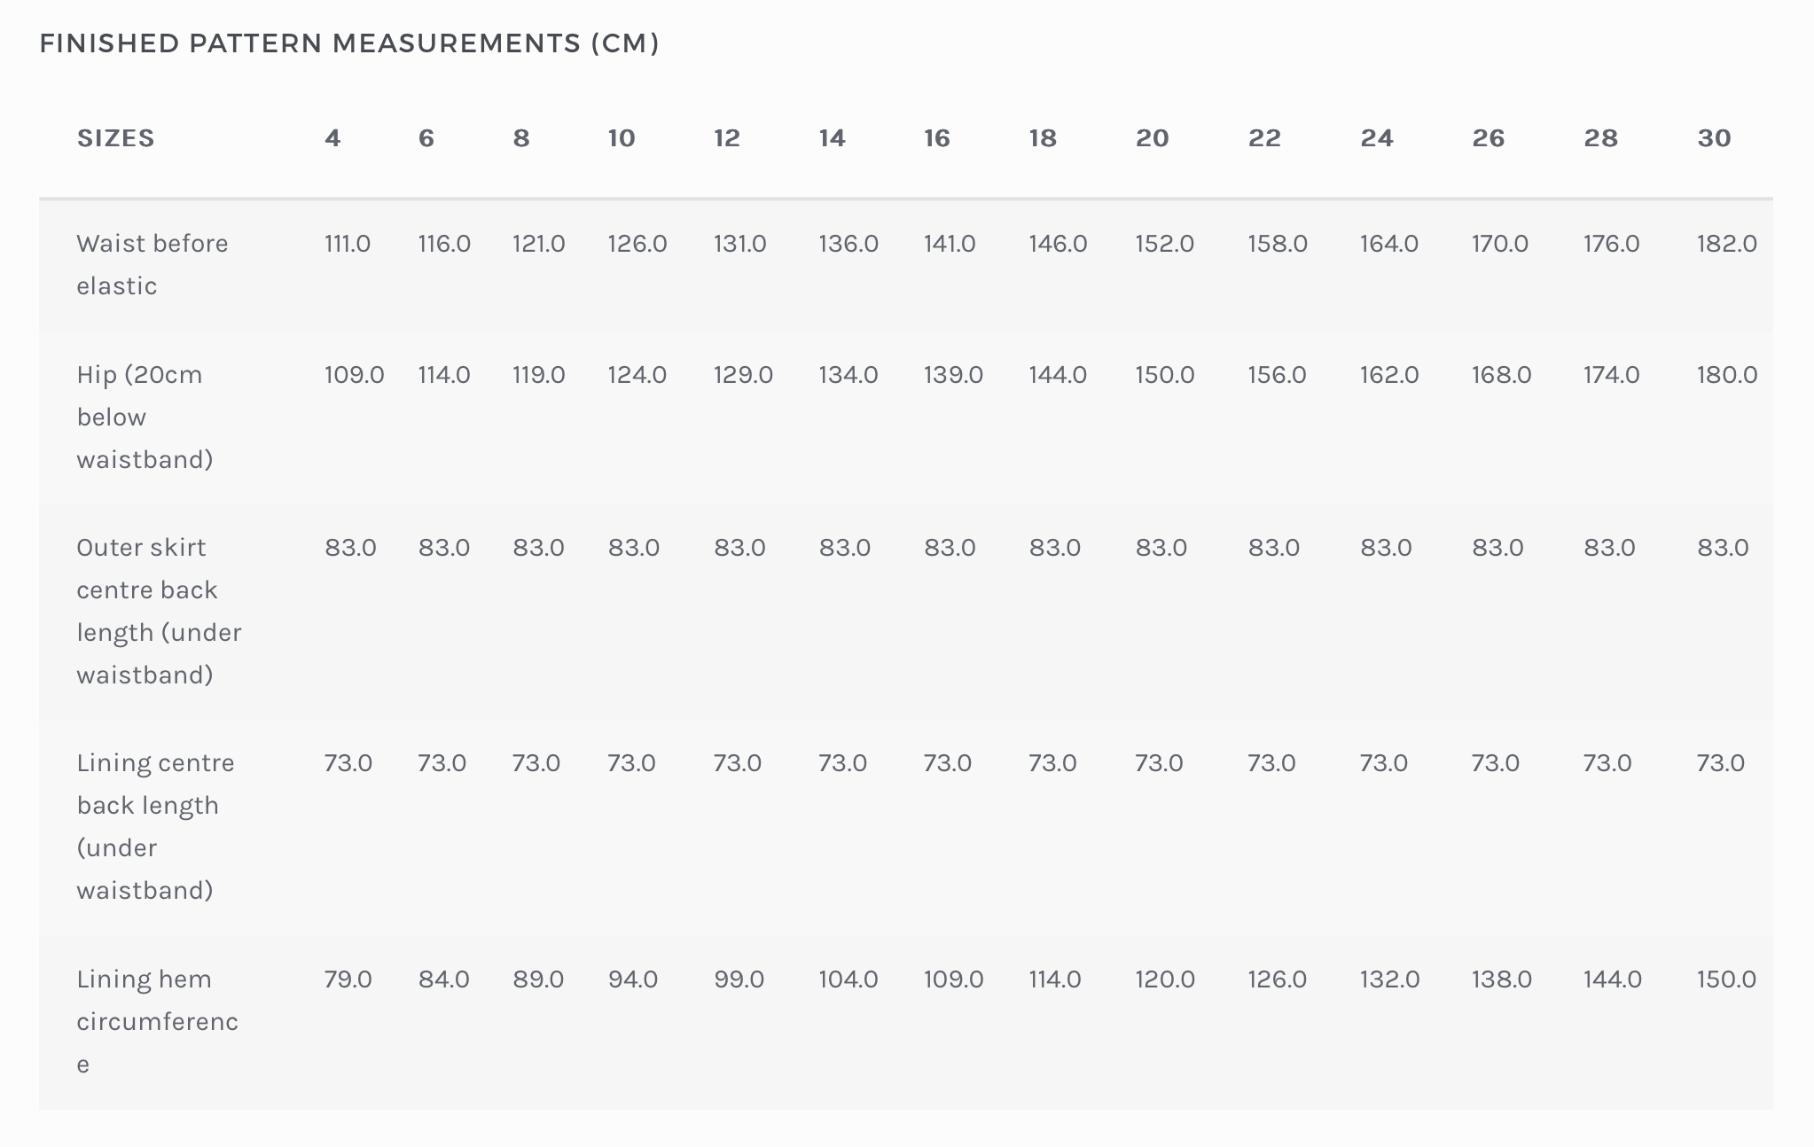Select the size 30 column header
1814x1147 pixels.
[1714, 138]
